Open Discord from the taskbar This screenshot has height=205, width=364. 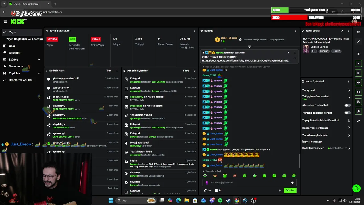click(x=212, y=200)
